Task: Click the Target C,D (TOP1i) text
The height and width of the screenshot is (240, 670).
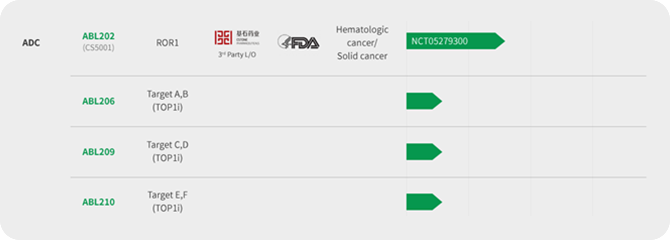Action: 167,151
